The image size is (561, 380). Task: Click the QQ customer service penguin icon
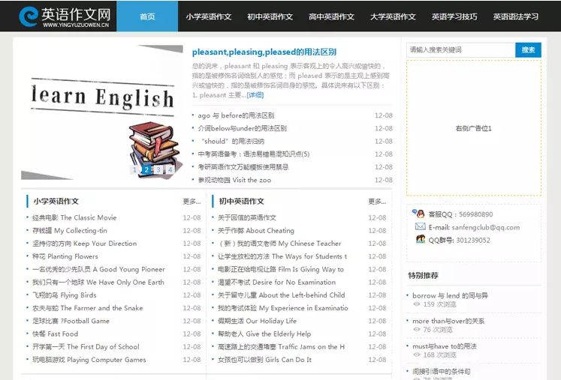pos(418,214)
